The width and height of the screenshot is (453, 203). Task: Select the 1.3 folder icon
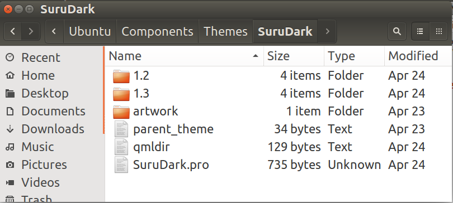pyautogui.click(x=121, y=94)
